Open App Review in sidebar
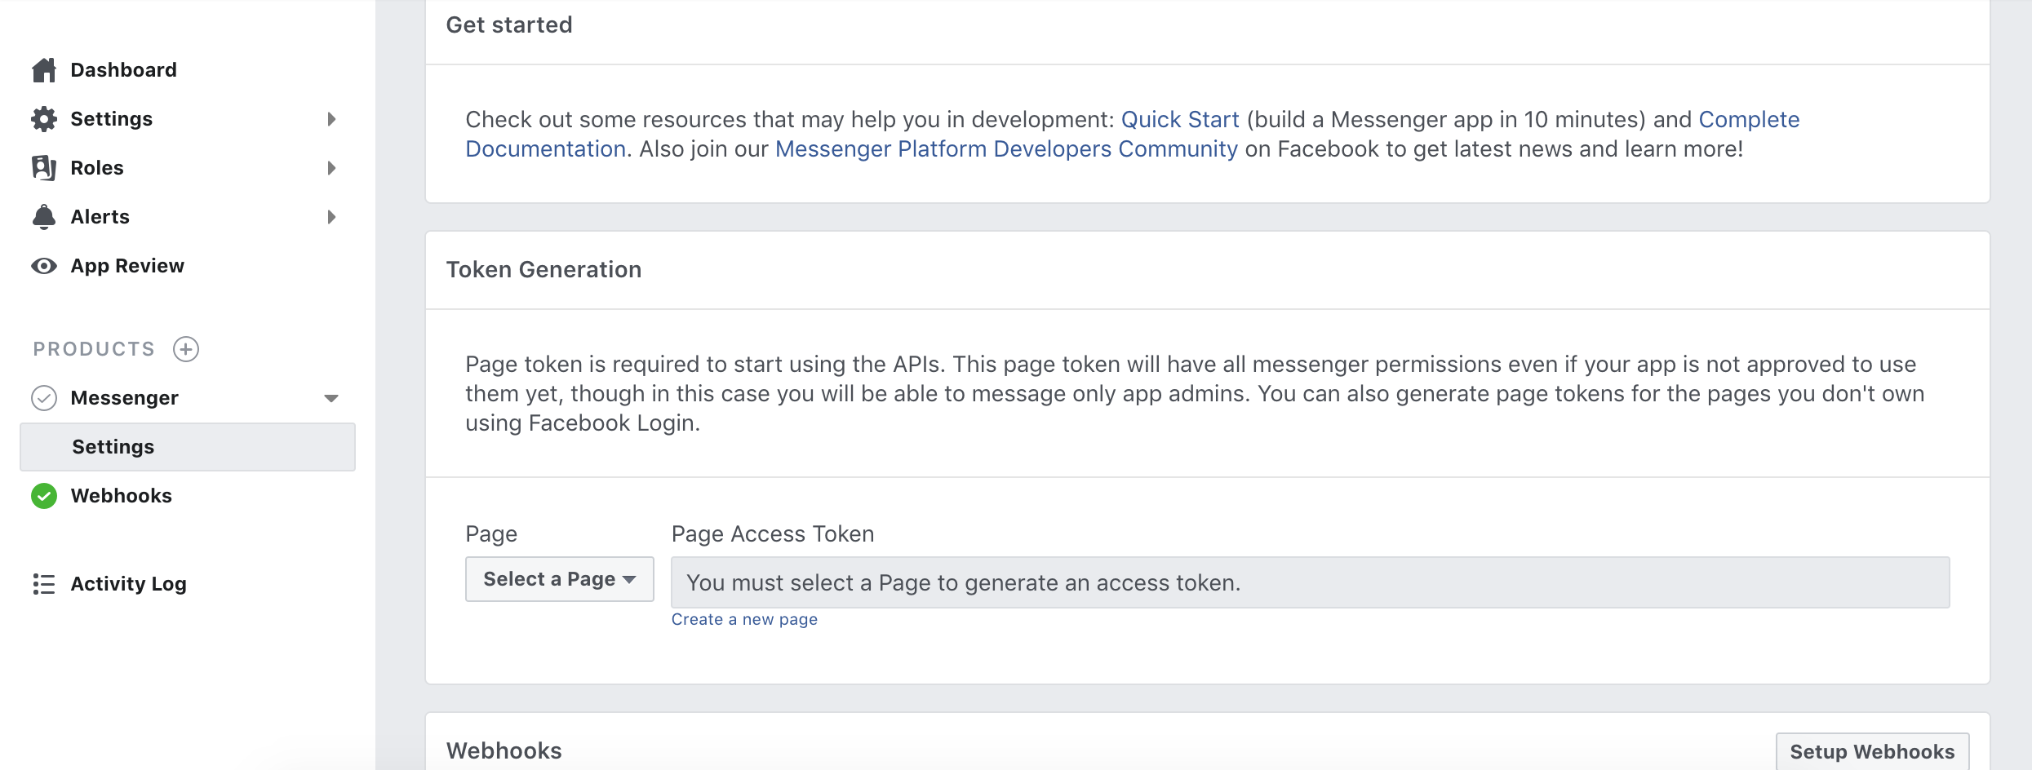The width and height of the screenshot is (2032, 770). point(127,266)
